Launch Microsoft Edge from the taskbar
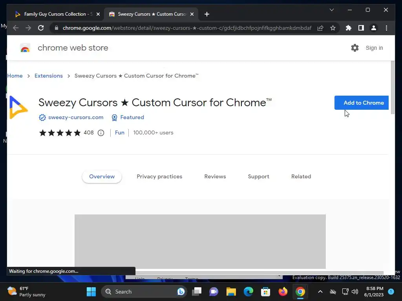Viewport: 402px width, 301px height. [248, 292]
